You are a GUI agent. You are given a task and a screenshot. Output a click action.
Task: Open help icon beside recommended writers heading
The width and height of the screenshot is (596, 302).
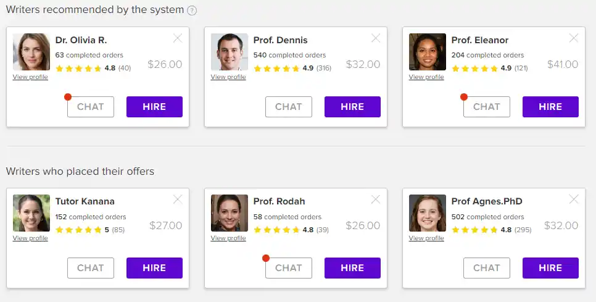coord(192,10)
